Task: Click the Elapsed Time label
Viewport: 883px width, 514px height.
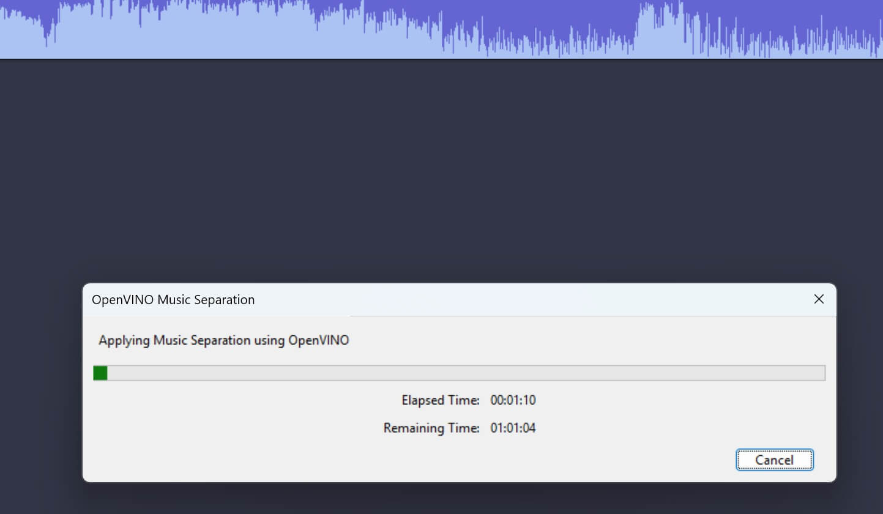Action: 440,401
